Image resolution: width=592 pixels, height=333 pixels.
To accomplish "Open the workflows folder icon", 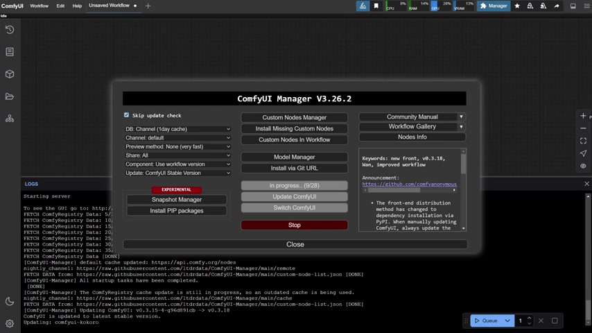I will tap(10, 96).
